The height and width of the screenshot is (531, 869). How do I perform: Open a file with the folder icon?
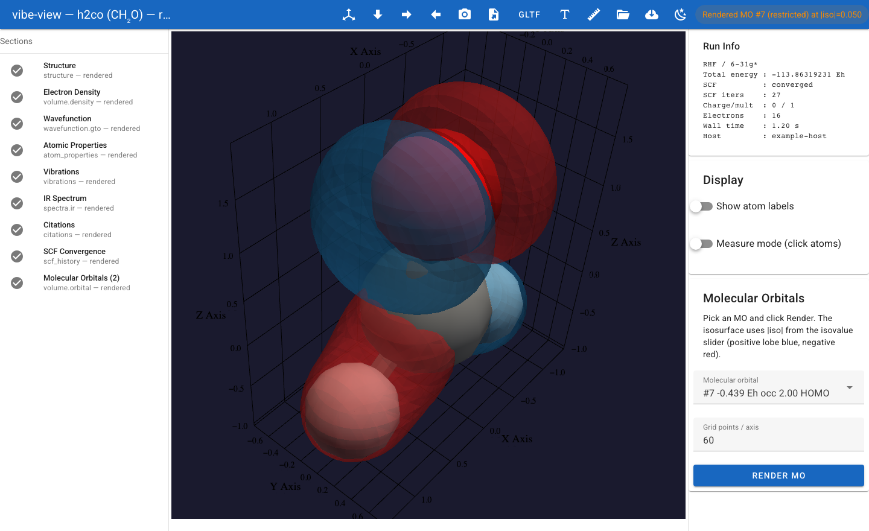click(x=623, y=14)
